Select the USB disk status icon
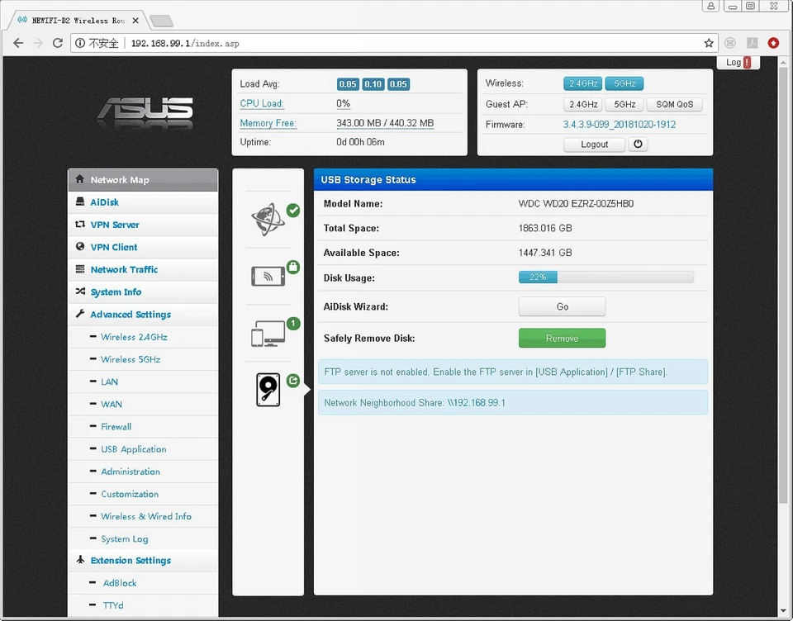Viewport: 793px width, 621px height. click(266, 388)
